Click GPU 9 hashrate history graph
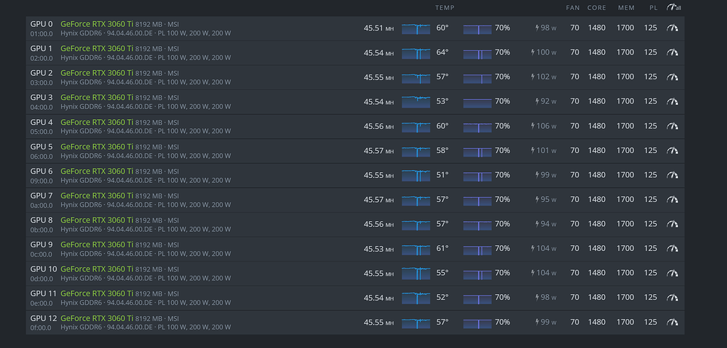This screenshot has width=727, height=348. (x=416, y=249)
